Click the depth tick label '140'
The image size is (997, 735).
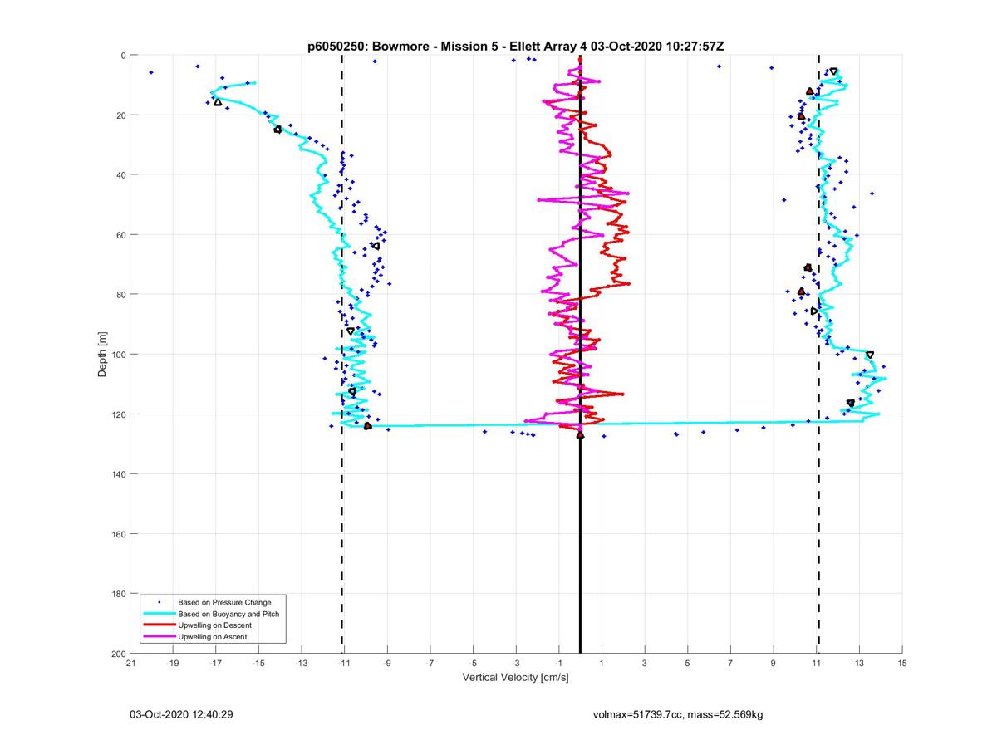click(118, 474)
